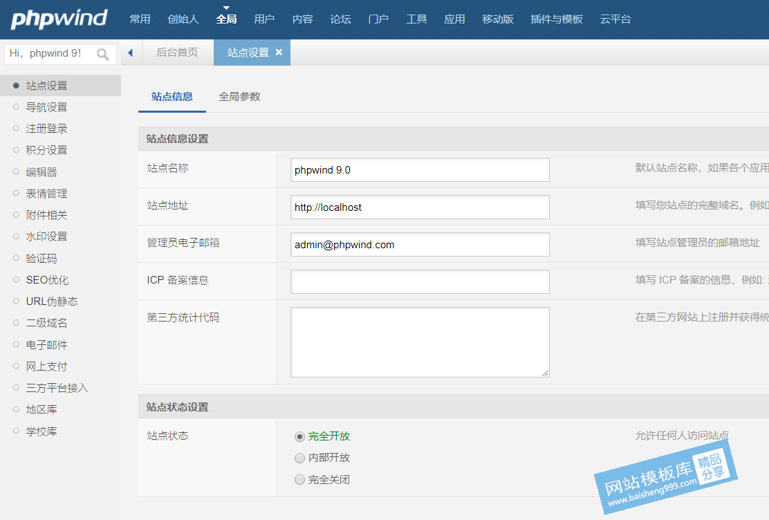
Task: Collapse sidebar with the left arrow
Action: [x=131, y=53]
